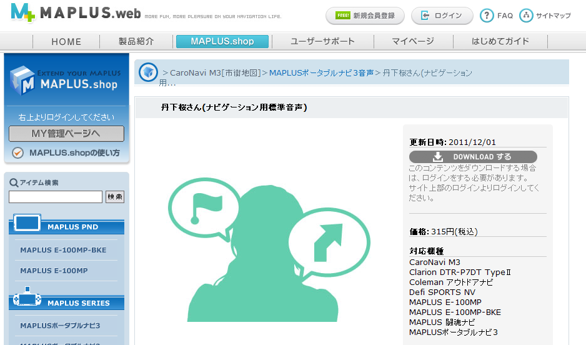Click the download arrow icon
This screenshot has height=345, width=586.
(438, 157)
